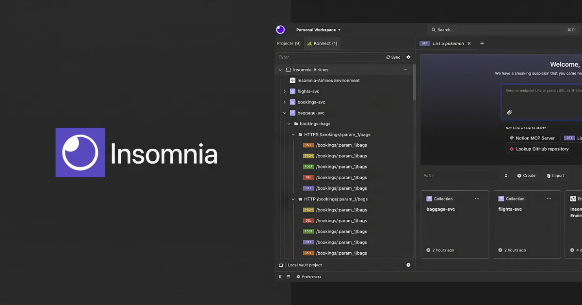Screen dimensions: 582x305
Task: Open the flights-svc card three-dot menu
Action: point(549,199)
